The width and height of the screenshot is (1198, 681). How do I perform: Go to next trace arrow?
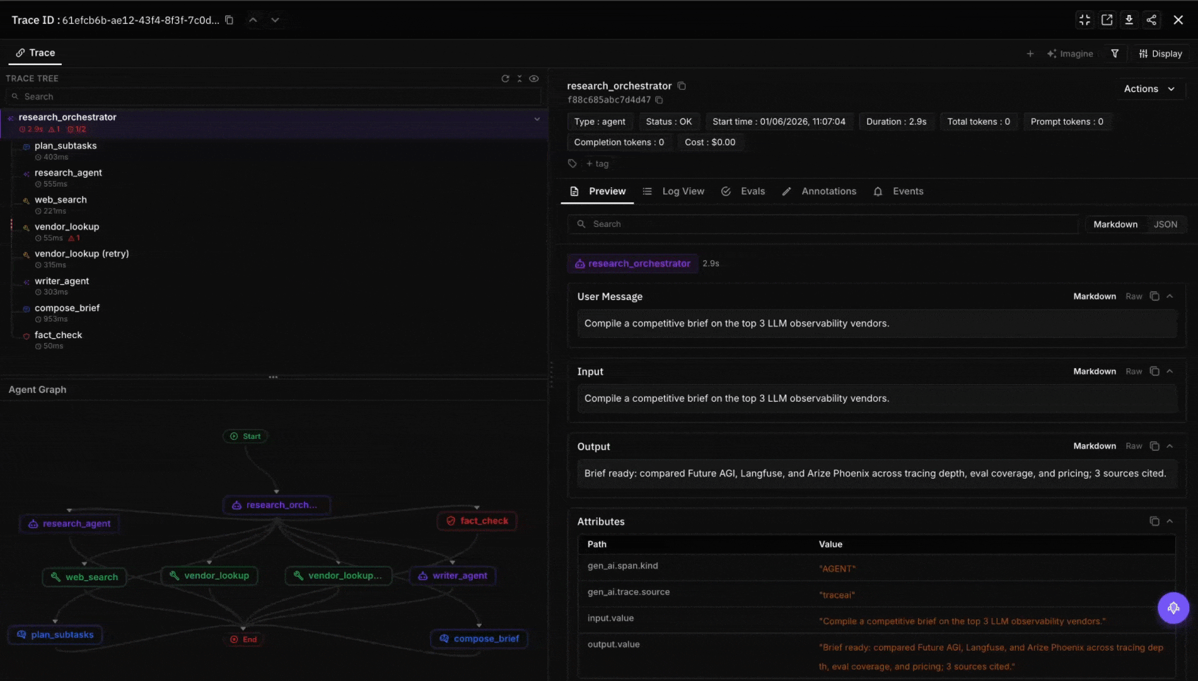(275, 20)
